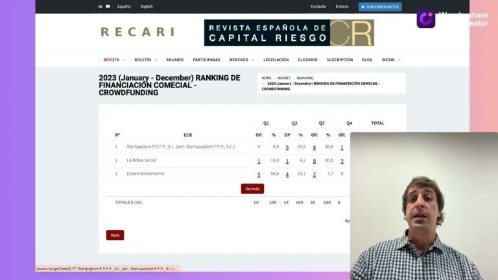Open Startupxplore Q3 operations link 8
Viewport: 498px width, 280px height.
tap(314, 147)
